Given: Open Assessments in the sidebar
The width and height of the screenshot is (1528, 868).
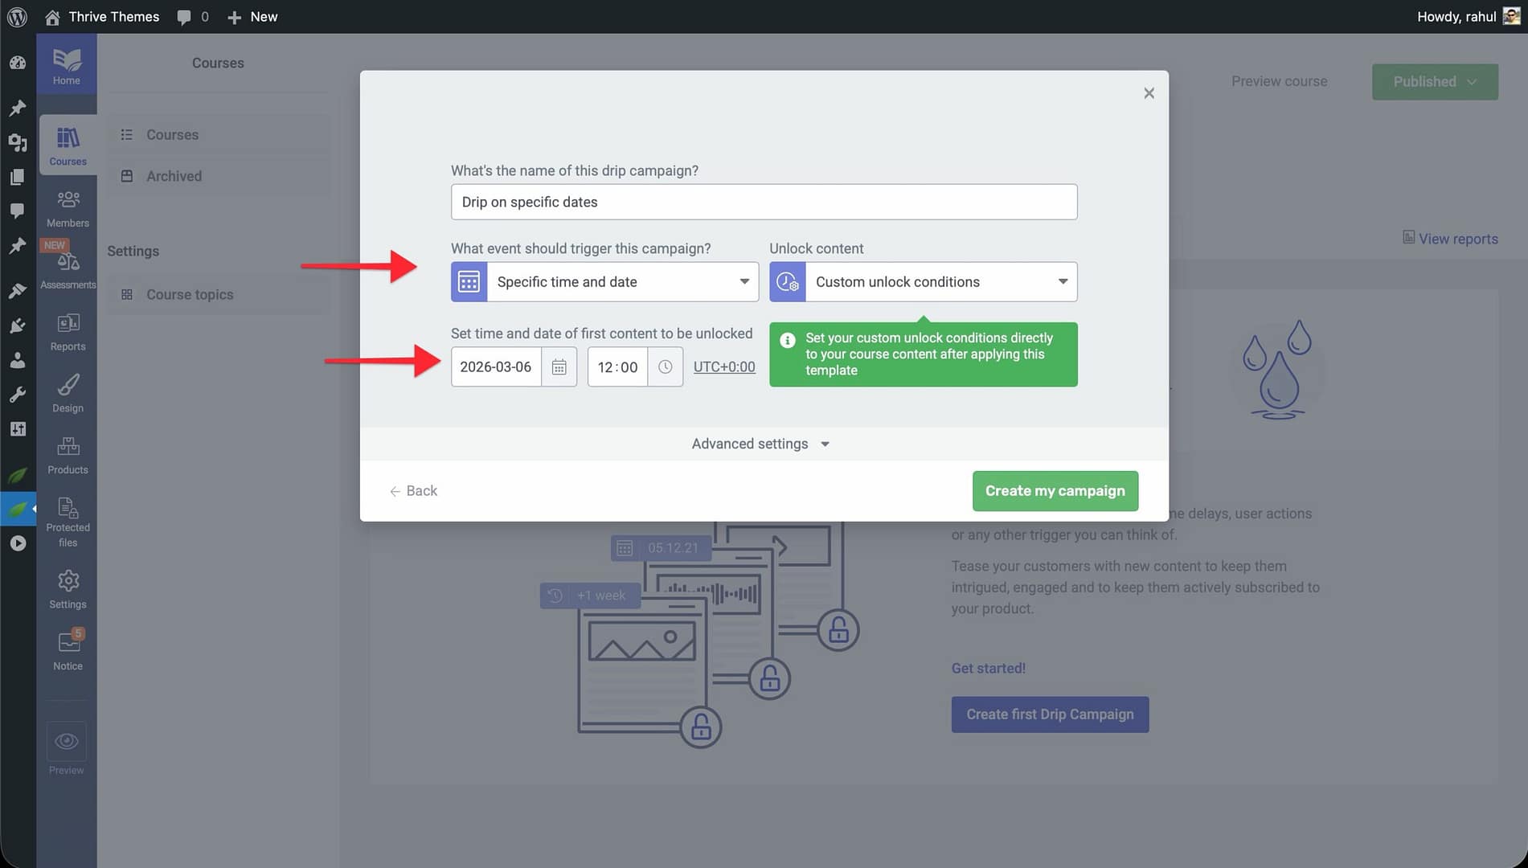Looking at the screenshot, I should [x=68, y=270].
